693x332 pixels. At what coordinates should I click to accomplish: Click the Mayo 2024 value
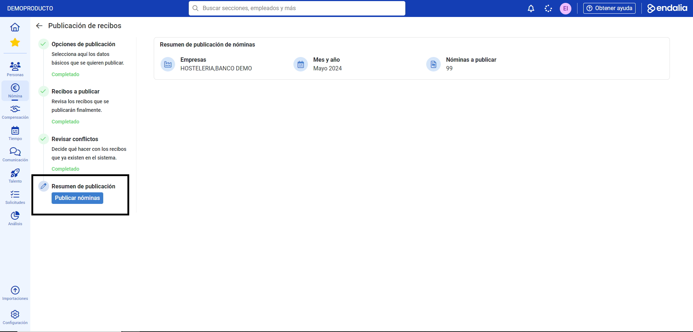(327, 68)
